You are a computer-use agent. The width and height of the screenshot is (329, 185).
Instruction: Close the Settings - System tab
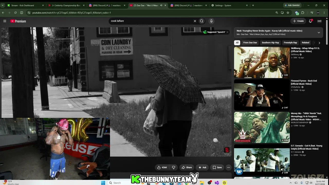247,5
